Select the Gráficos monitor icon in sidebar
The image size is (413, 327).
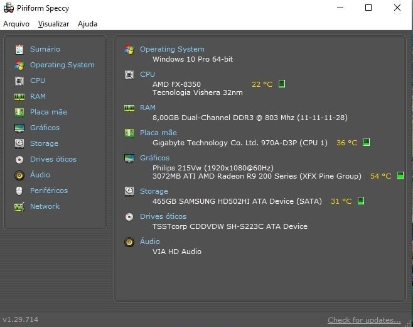click(19, 128)
